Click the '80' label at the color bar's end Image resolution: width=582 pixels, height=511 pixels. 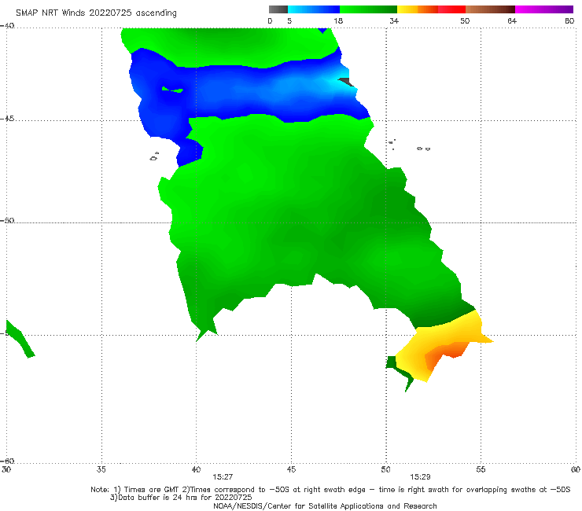[x=569, y=20]
